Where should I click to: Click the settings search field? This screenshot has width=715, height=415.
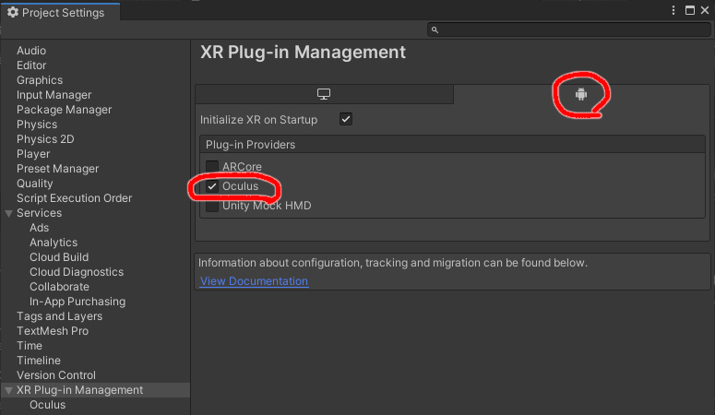[572, 30]
